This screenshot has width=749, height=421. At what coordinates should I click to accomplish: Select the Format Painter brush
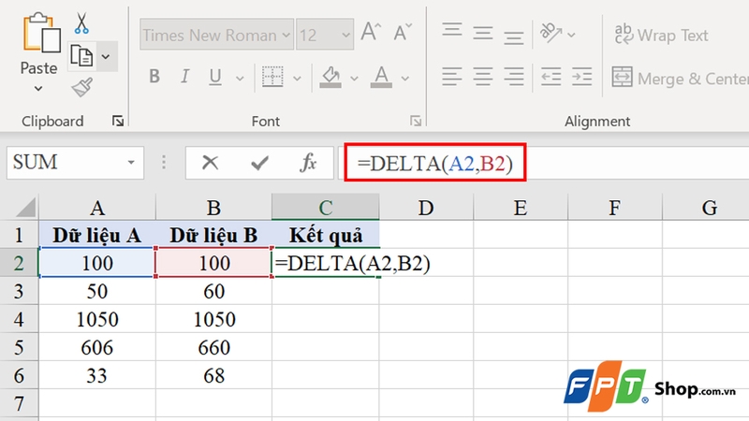(x=82, y=88)
